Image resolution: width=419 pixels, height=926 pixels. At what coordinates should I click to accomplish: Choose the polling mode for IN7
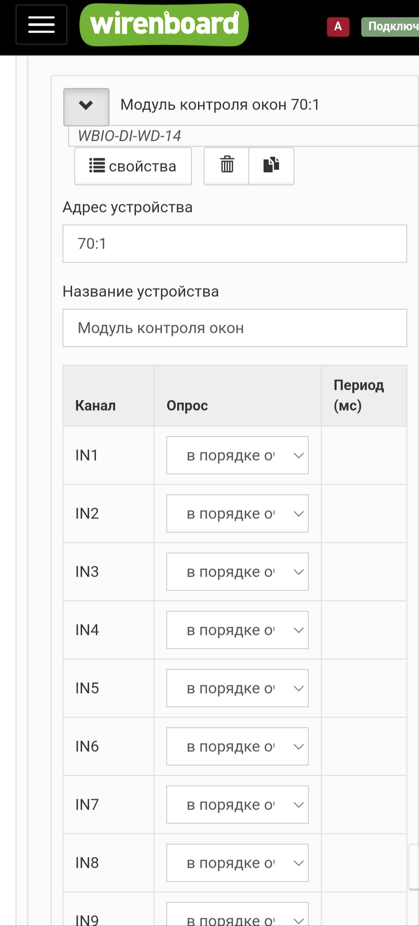tap(238, 805)
